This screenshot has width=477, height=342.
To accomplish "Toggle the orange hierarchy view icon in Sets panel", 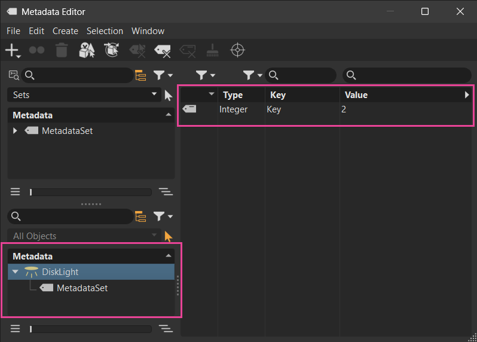I will pyautogui.click(x=140, y=75).
